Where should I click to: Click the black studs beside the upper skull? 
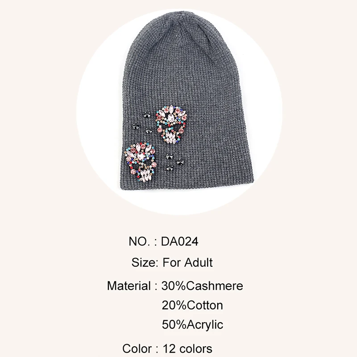pos(142,123)
